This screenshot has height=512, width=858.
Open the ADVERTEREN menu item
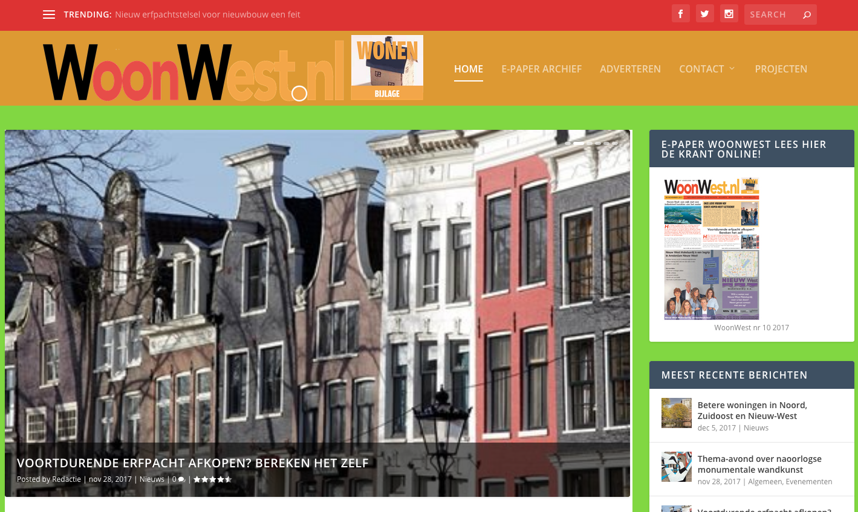[630, 69]
